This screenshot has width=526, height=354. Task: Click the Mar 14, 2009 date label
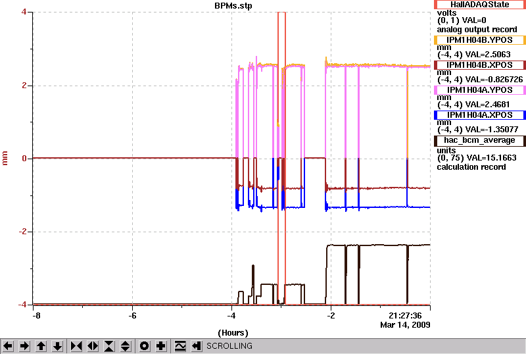[405, 325]
